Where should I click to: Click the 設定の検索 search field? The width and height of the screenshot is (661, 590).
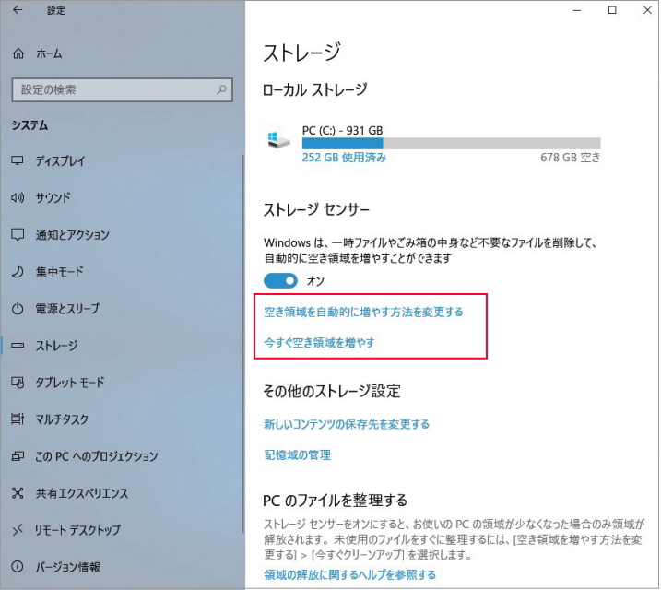(x=111, y=90)
